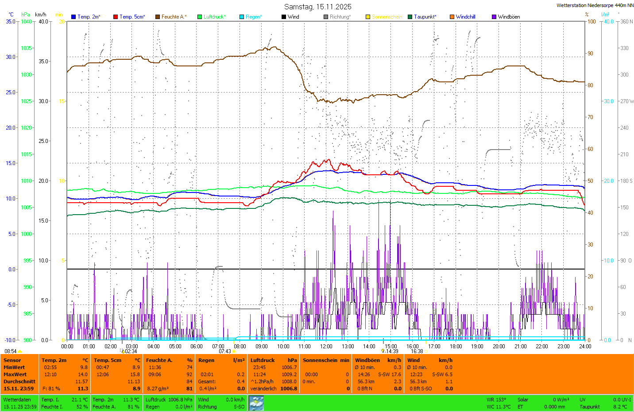Click the purple Windböen legend square
634x412 pixels.
click(x=494, y=17)
